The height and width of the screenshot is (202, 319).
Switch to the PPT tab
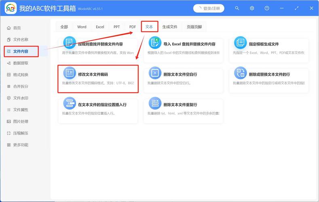[x=116, y=27]
